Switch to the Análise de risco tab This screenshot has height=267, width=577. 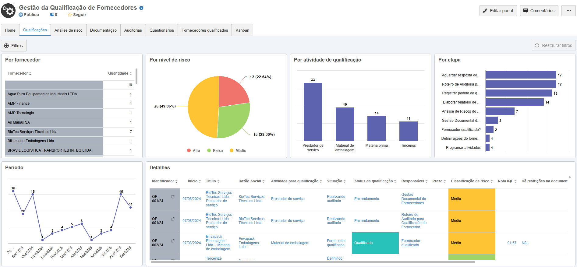pos(68,30)
